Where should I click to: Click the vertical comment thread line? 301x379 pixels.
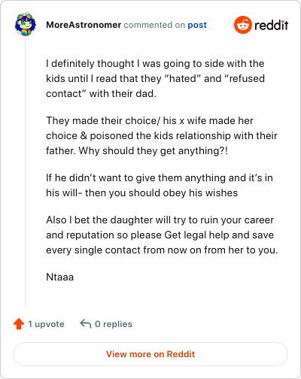tap(25, 171)
